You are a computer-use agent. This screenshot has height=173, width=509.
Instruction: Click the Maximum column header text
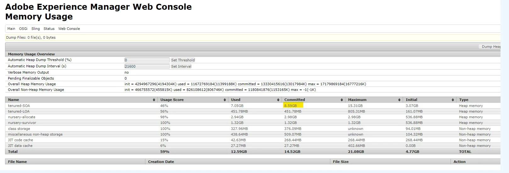(x=357, y=100)
